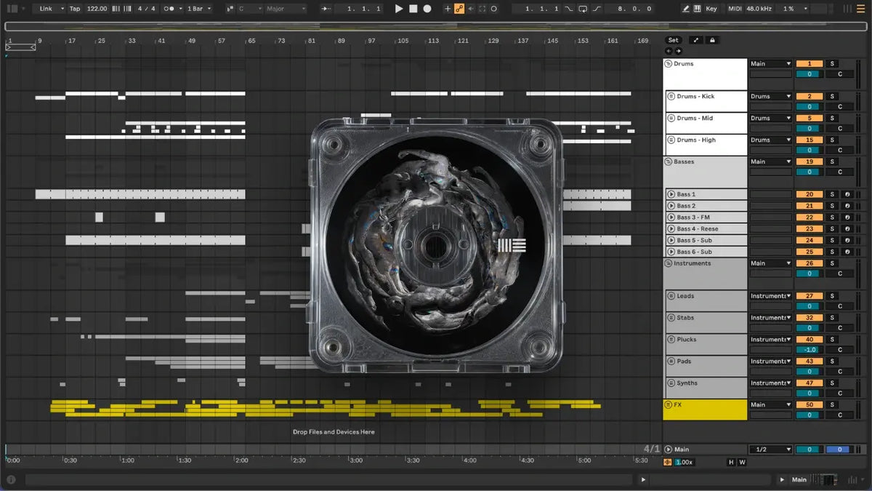Viewport: 872px width, 491px height.
Task: Open Drums - Kick output routing dropdown
Action: (770, 96)
